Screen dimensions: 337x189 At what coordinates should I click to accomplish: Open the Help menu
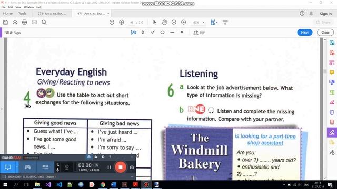pos(39,7)
